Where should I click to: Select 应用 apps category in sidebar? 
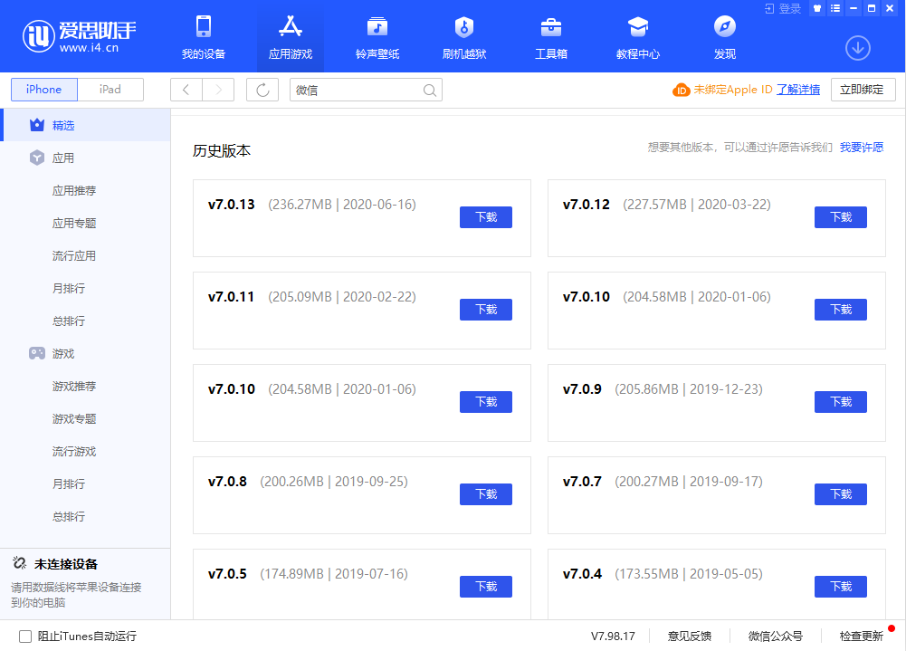coord(87,158)
